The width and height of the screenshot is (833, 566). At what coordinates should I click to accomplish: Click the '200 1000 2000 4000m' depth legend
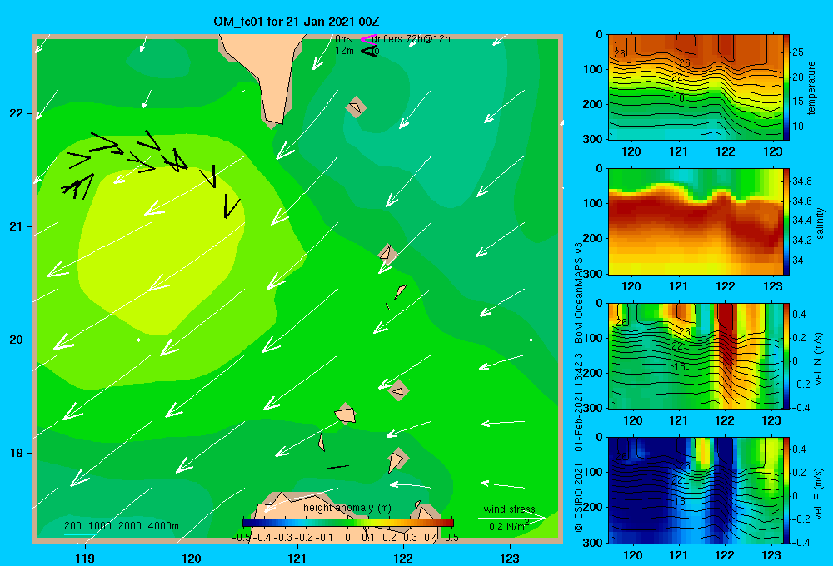[121, 526]
